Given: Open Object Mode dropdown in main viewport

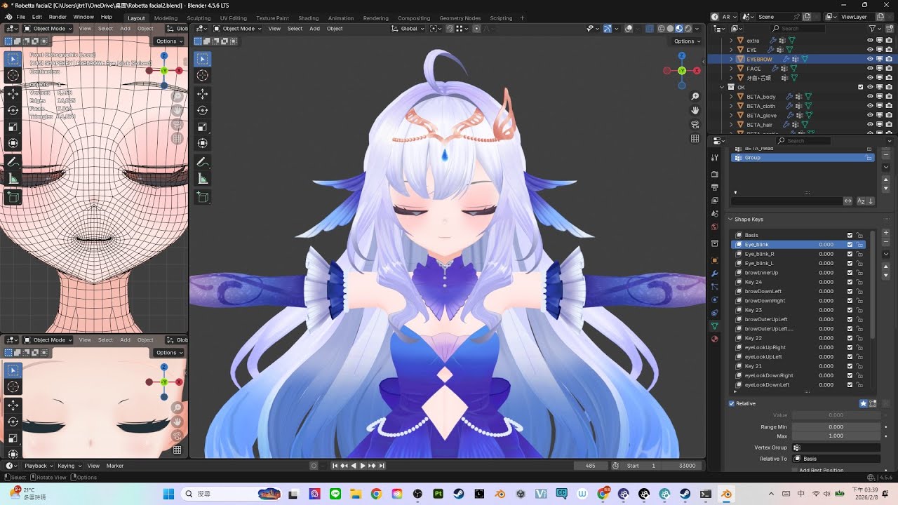Looking at the screenshot, I should tap(238, 29).
